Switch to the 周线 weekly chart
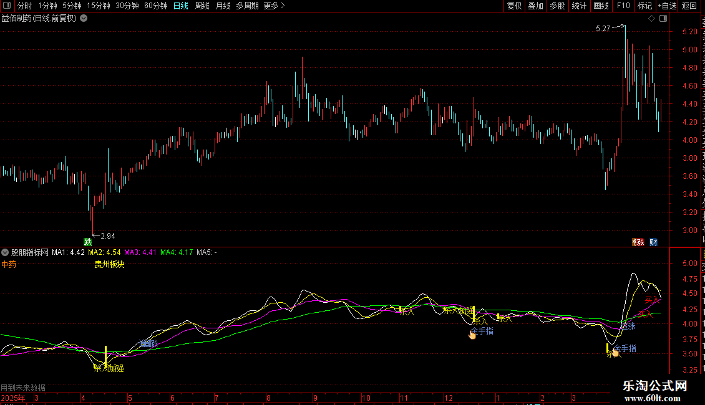This screenshot has width=705, height=405. tap(202, 6)
